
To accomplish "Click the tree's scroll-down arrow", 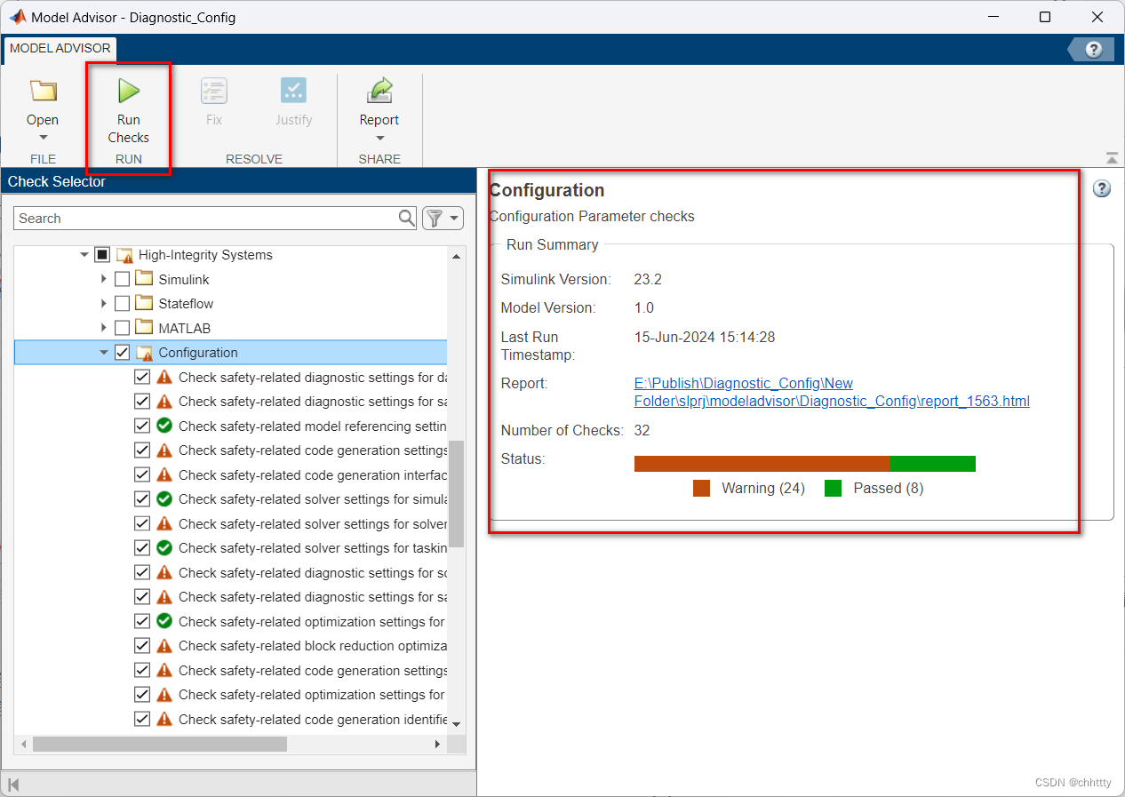I will (x=457, y=724).
